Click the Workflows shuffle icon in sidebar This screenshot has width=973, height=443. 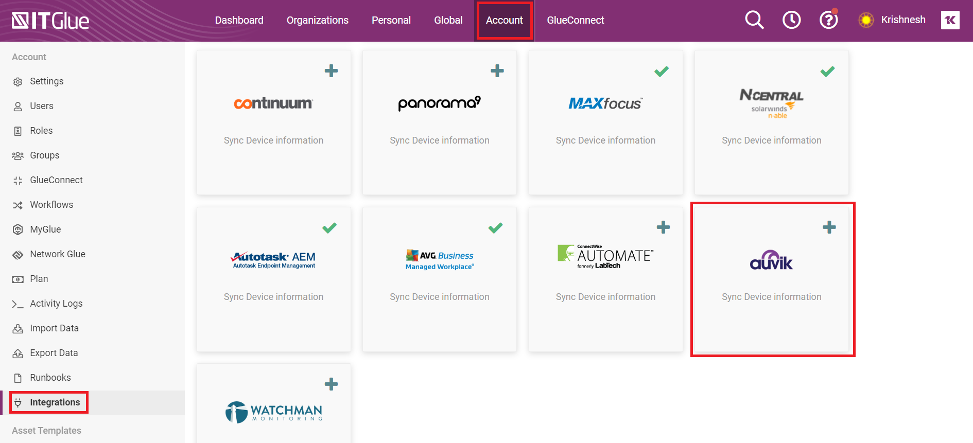click(x=18, y=205)
